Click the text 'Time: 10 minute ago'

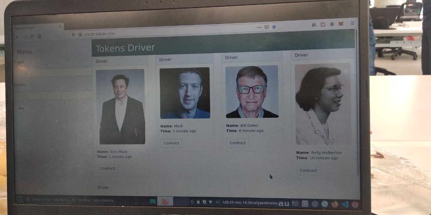pos(318,158)
